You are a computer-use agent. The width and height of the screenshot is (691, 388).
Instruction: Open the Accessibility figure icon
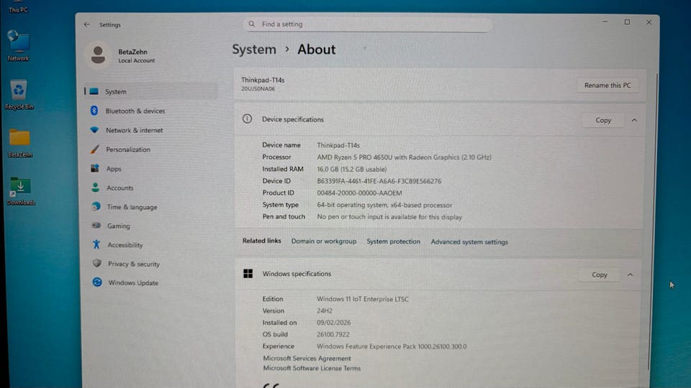(96, 244)
